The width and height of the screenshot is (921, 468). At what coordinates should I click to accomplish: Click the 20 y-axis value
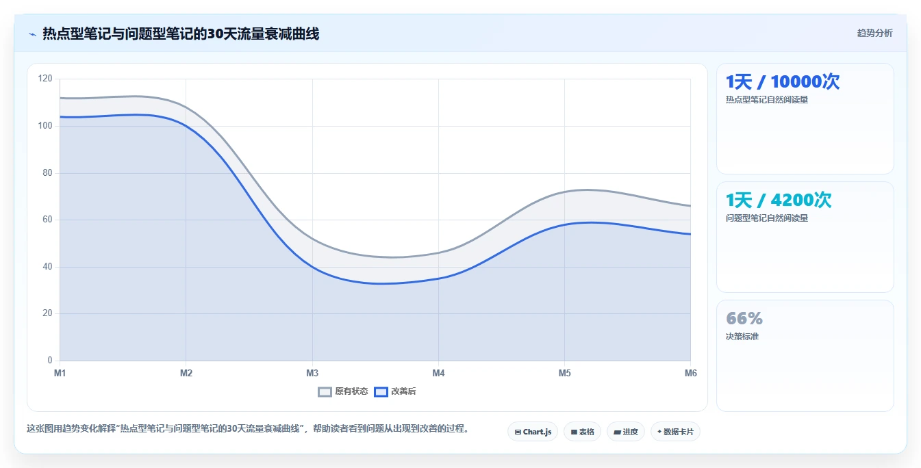[47, 313]
